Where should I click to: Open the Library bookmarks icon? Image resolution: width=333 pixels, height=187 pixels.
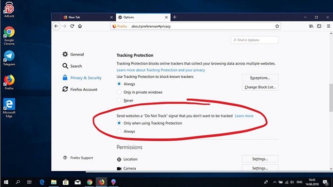[x=311, y=26]
